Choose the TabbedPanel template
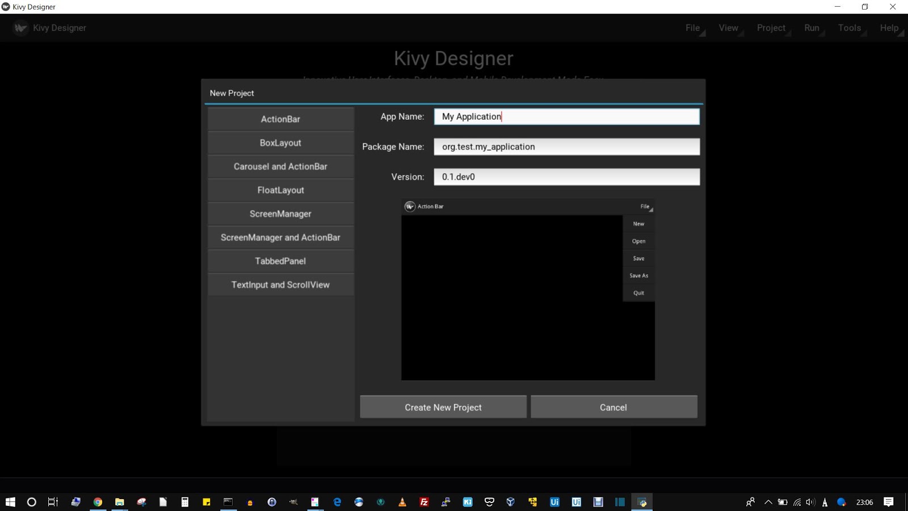 [280, 261]
